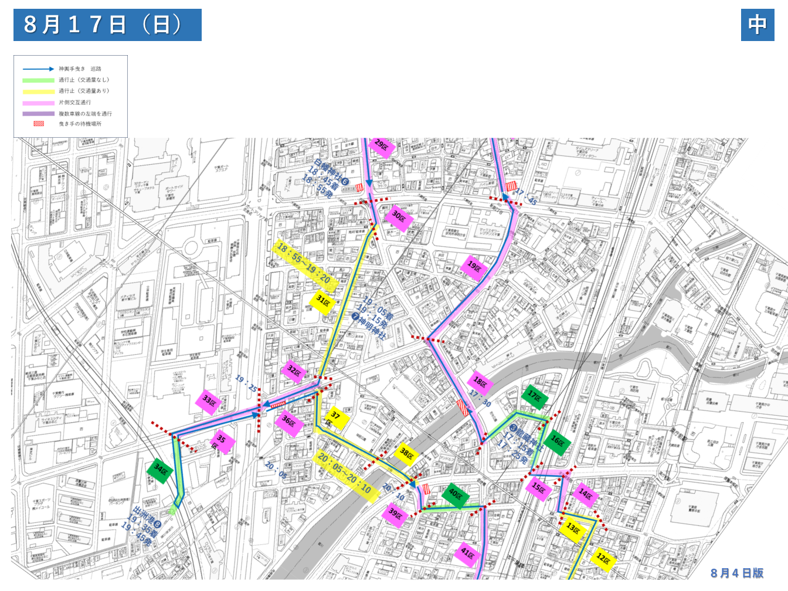Click the pink 片側交互通行 legend swatch
The height and width of the screenshot is (591, 788).
point(38,103)
